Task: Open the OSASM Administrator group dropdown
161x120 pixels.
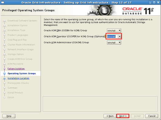Action: tap(114, 43)
